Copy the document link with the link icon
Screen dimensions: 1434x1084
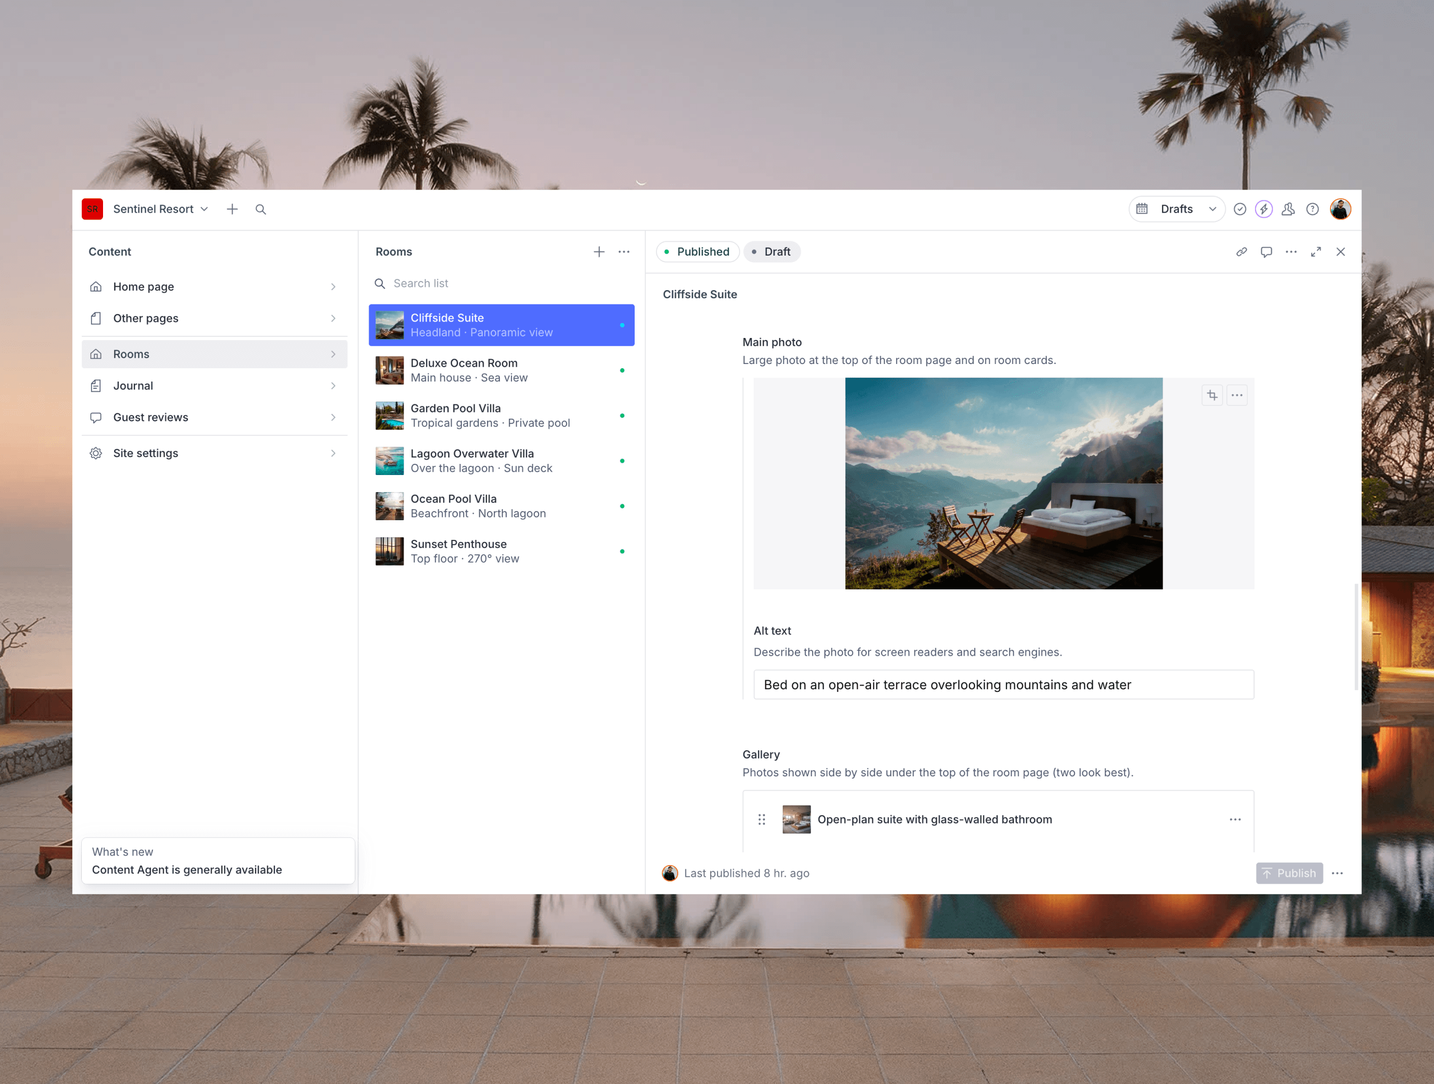[x=1241, y=252]
